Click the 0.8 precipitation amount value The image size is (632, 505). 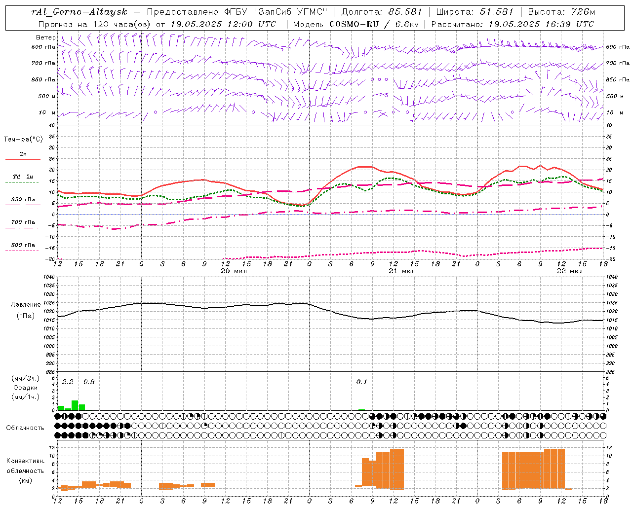click(89, 382)
